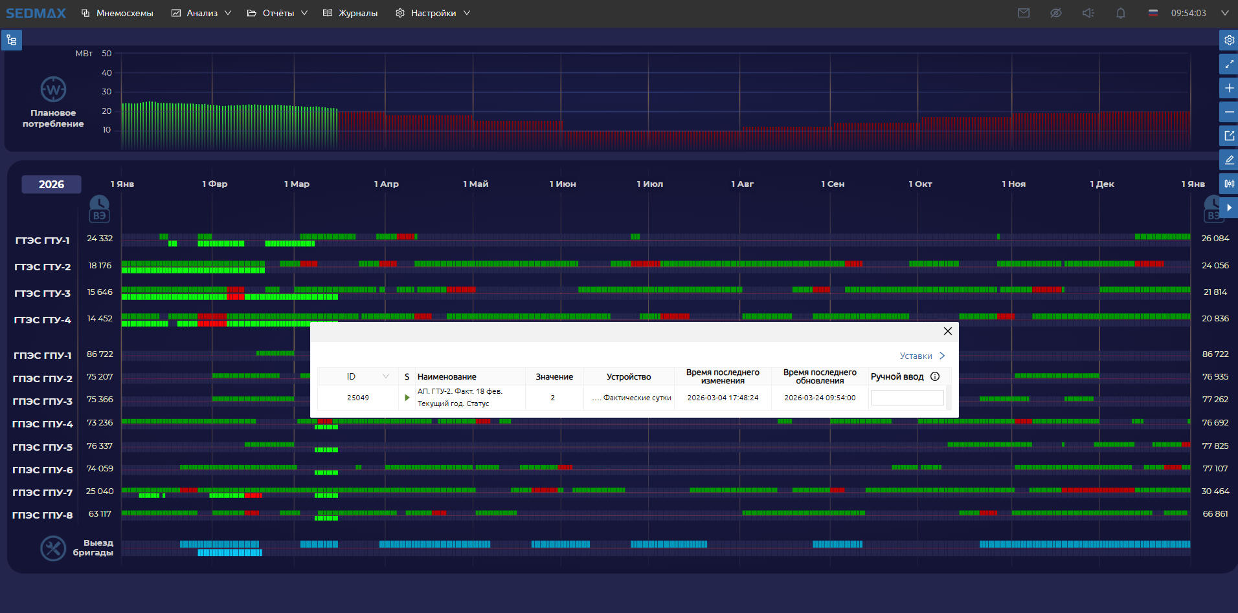
Task: Open the ID column filter dropdown arrow
Action: point(386,376)
